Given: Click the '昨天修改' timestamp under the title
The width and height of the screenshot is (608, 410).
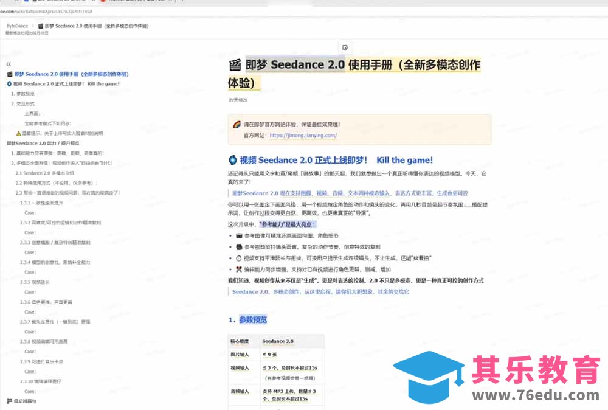Looking at the screenshot, I should 238,100.
